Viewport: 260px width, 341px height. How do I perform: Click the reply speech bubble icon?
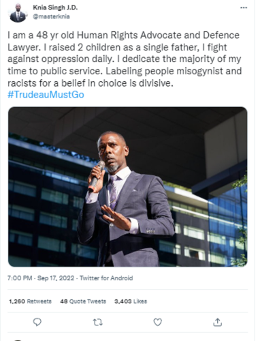(x=37, y=322)
